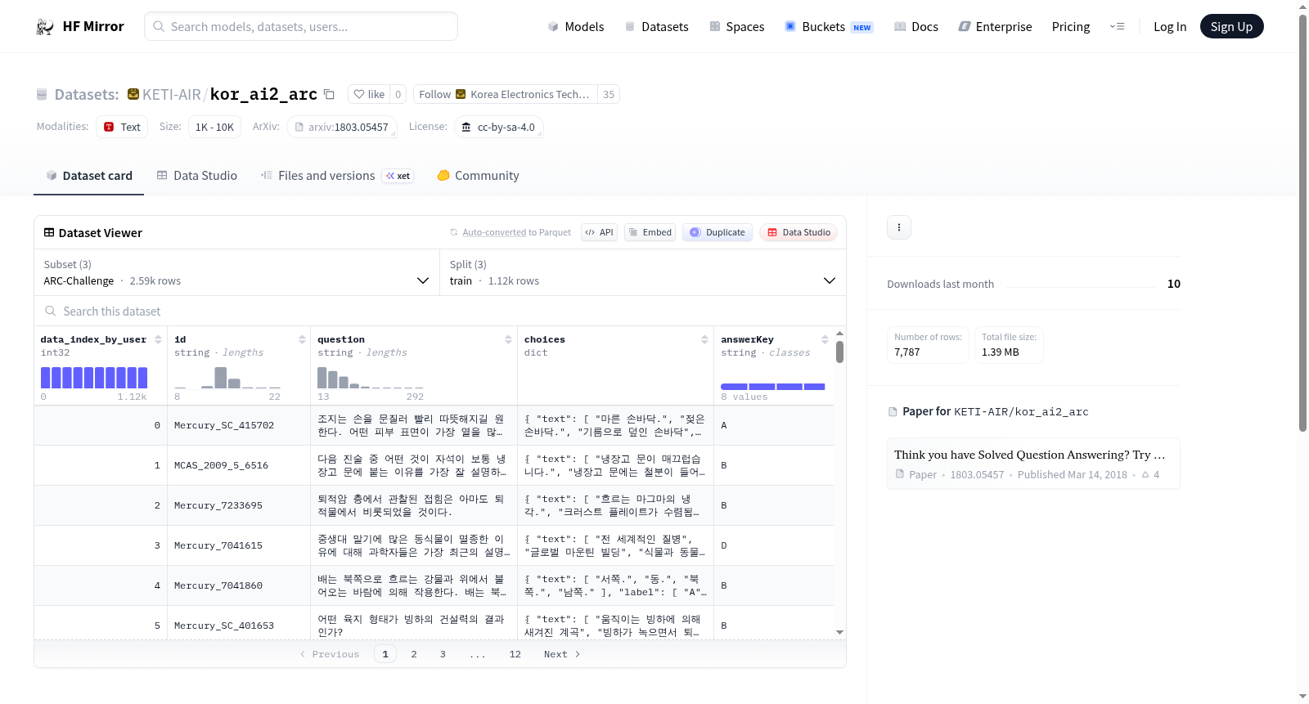Viewport: 1309px width, 704px height.
Task: Go to Datasets in the navigation
Action: [656, 27]
